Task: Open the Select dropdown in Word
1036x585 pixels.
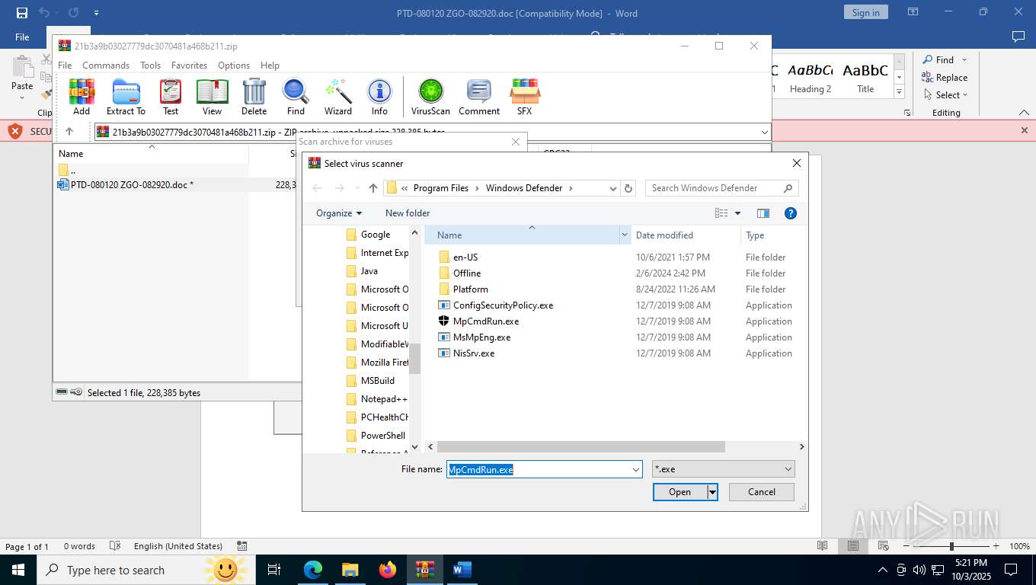Action: tap(945, 94)
